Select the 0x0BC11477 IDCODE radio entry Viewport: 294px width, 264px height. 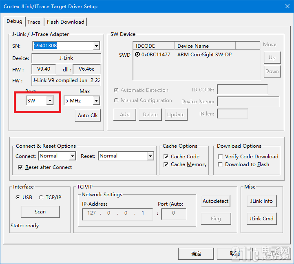pyautogui.click(x=137, y=54)
